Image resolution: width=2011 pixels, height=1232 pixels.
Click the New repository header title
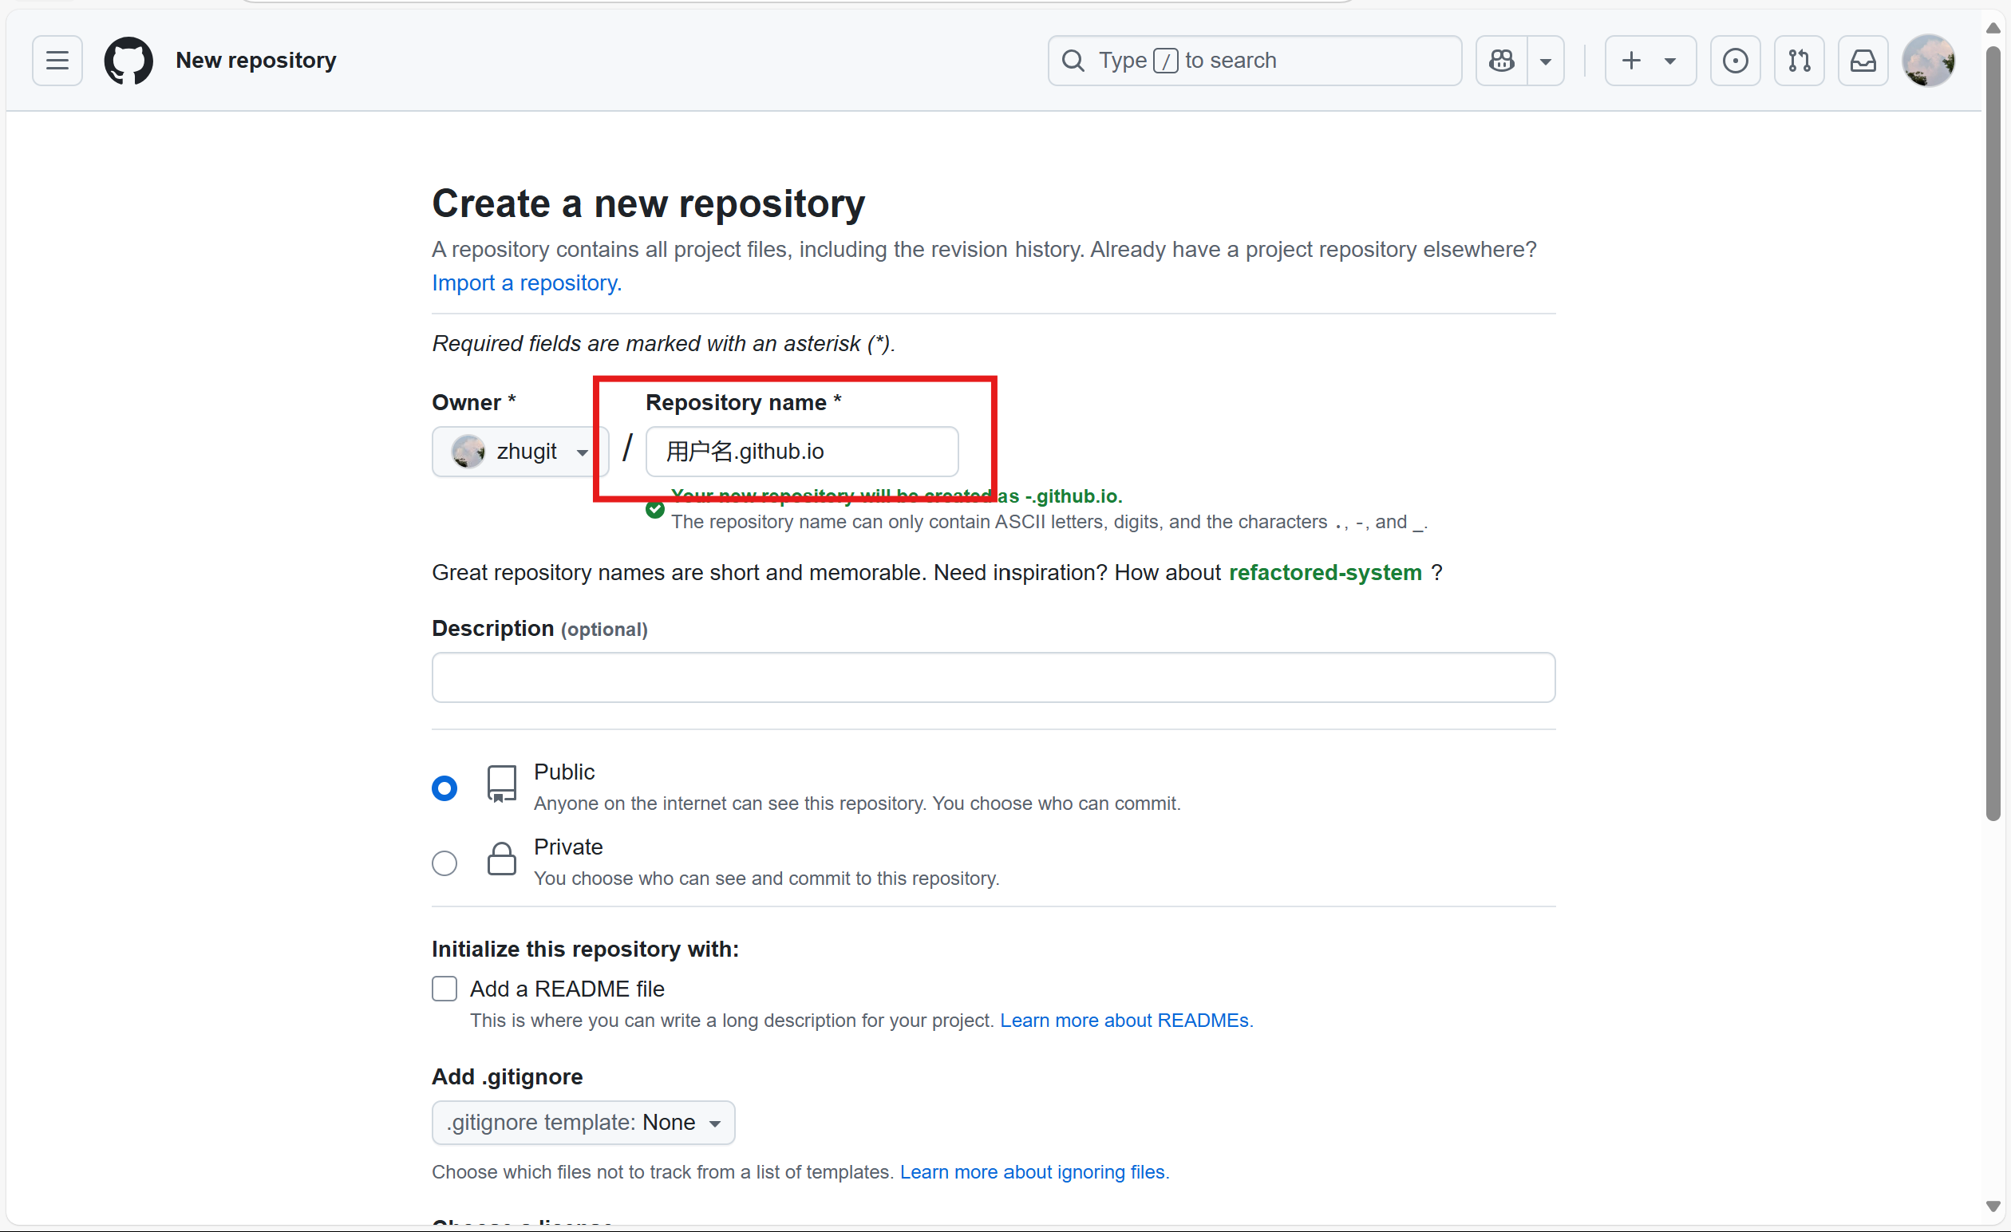coord(255,61)
